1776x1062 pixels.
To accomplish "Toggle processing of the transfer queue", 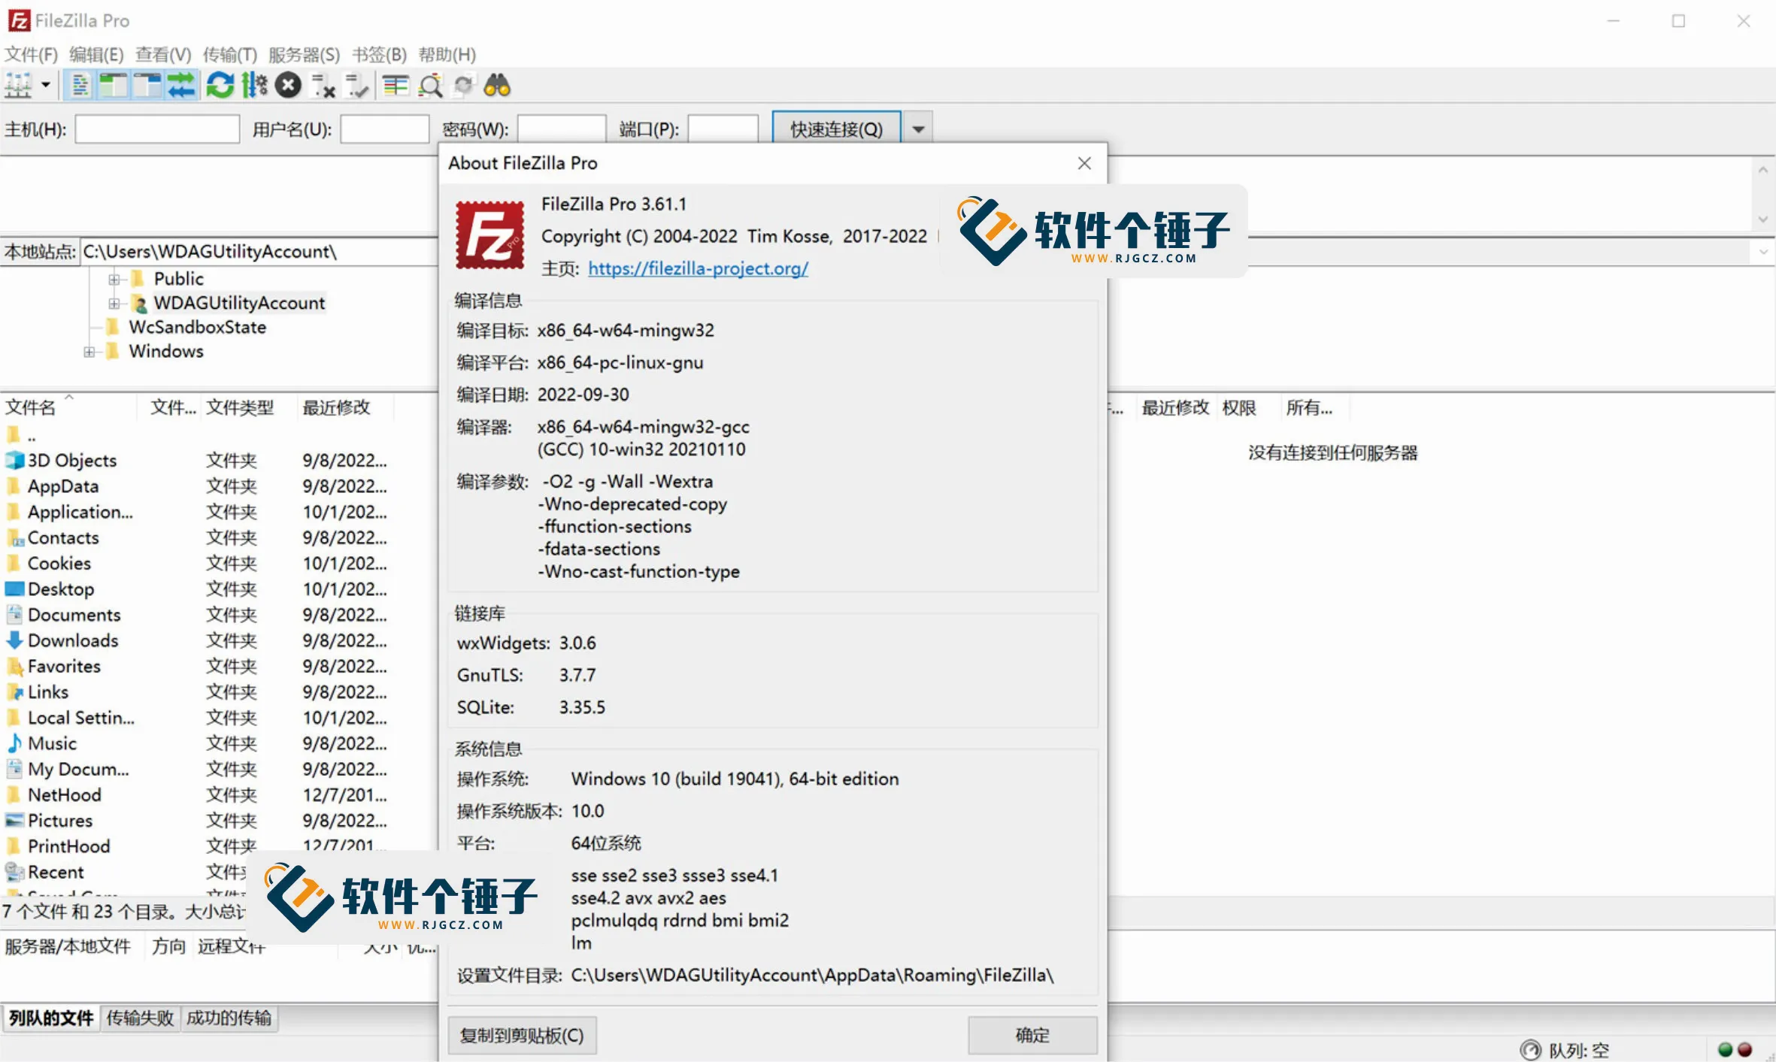I will (254, 86).
